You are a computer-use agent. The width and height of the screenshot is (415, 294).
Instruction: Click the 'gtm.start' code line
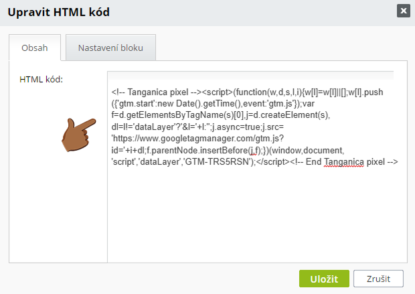[x=213, y=104]
